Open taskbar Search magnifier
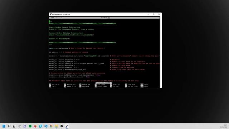The image size is (229, 129). [9, 126]
